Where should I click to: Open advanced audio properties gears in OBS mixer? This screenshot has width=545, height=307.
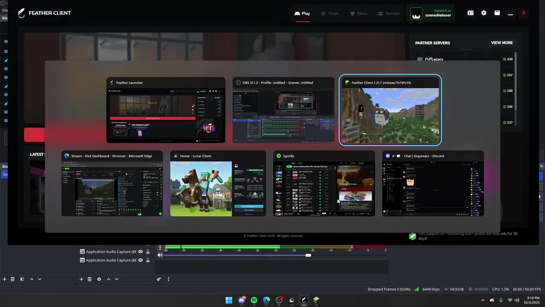point(159,279)
